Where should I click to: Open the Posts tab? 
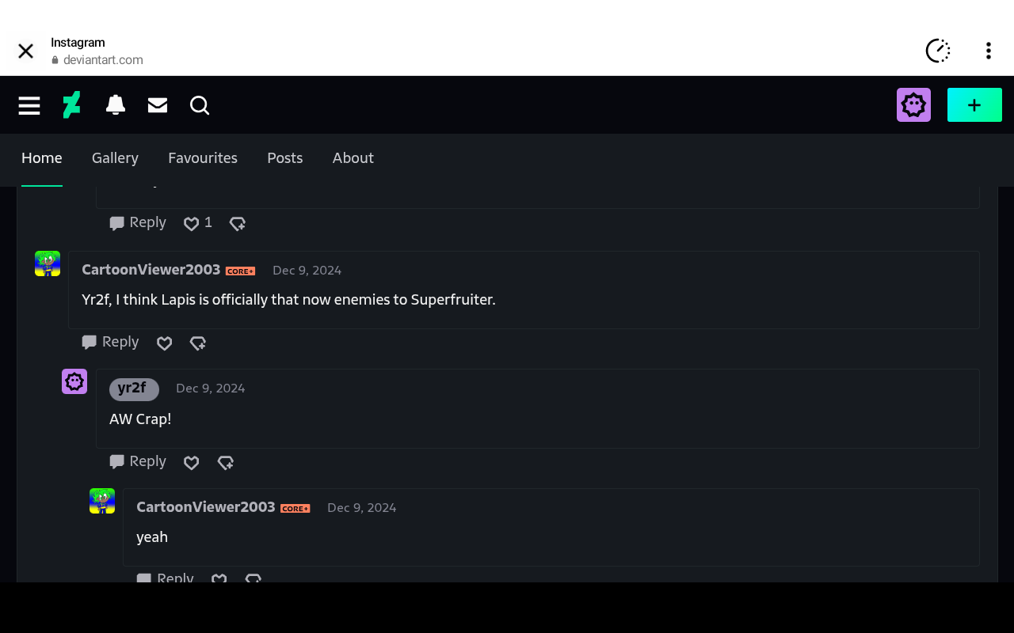pyautogui.click(x=285, y=158)
